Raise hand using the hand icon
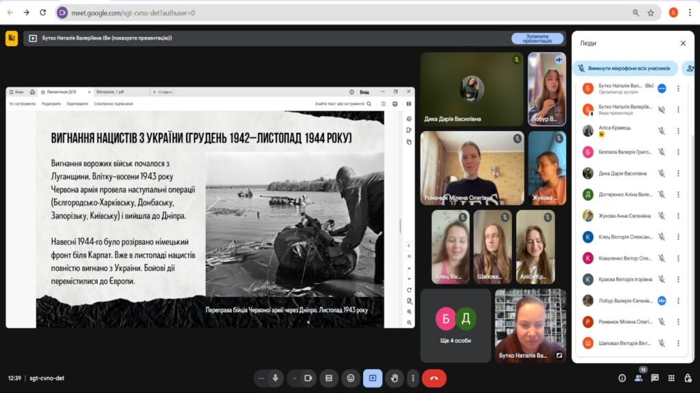 click(x=394, y=378)
